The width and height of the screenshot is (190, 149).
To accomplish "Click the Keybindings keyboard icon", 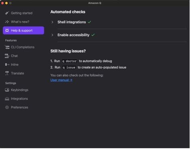I will [7, 90].
